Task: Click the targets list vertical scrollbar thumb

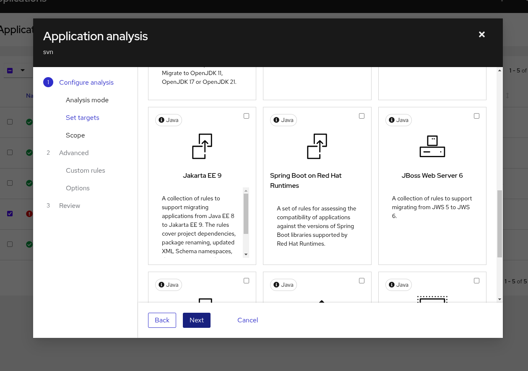Action: 499,223
